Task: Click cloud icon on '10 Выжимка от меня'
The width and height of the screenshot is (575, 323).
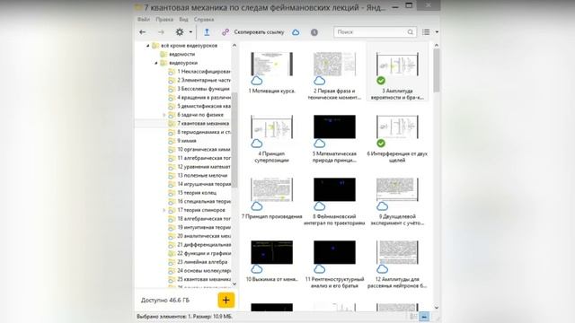Action: pos(257,269)
